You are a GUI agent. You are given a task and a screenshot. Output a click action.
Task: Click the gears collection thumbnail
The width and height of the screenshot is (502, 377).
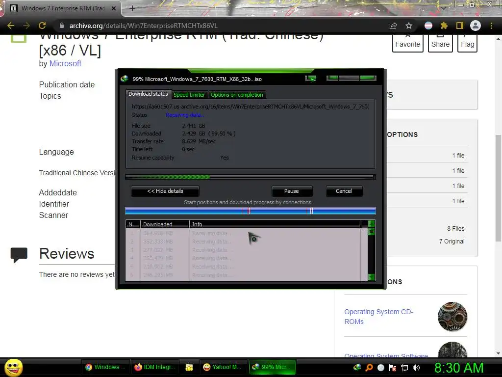tap(452, 317)
